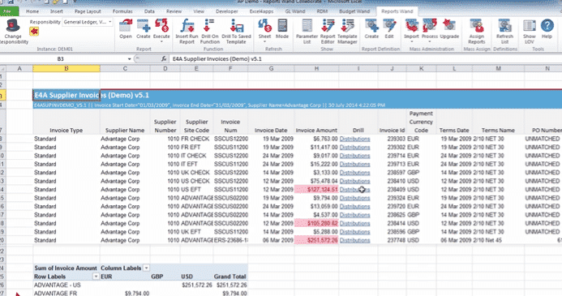
Task: Open Distributions link for the $251,572.26 invoice
Action: 355,240
